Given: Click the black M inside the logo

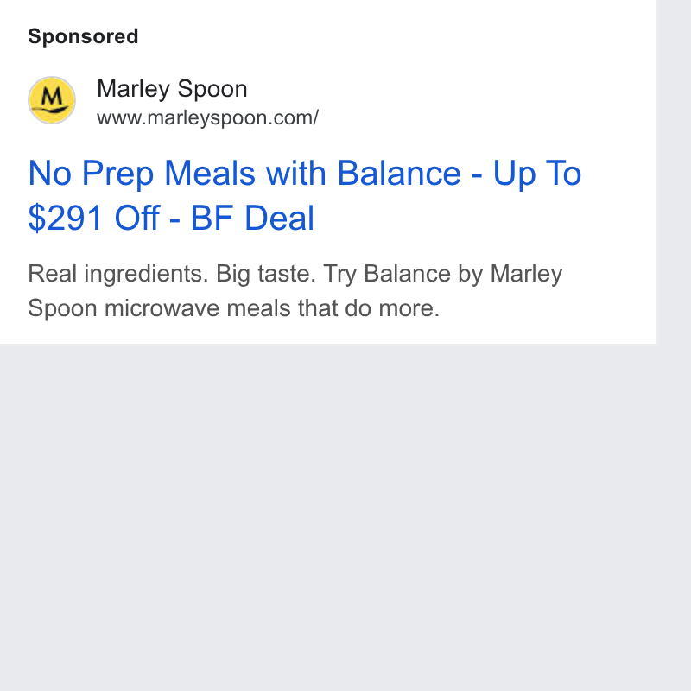Looking at the screenshot, I should tap(54, 95).
